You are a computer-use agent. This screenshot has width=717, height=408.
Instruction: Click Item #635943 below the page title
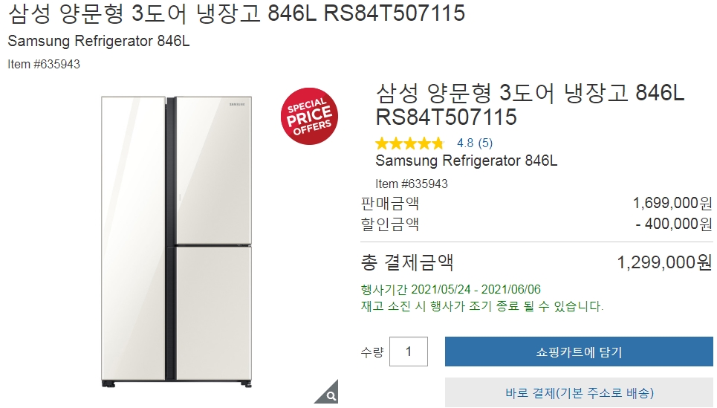click(44, 64)
